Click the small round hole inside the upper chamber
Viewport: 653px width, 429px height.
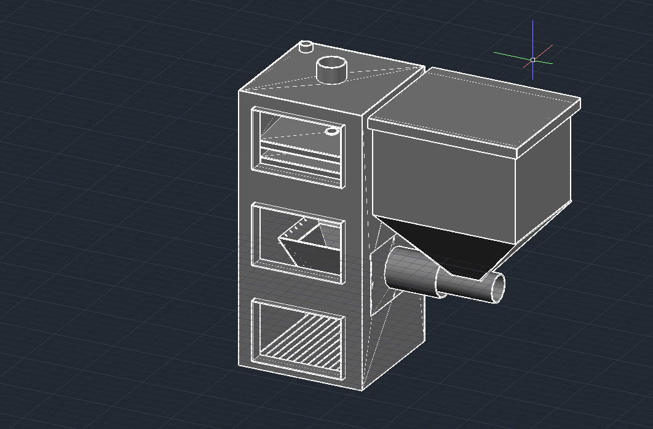click(331, 132)
